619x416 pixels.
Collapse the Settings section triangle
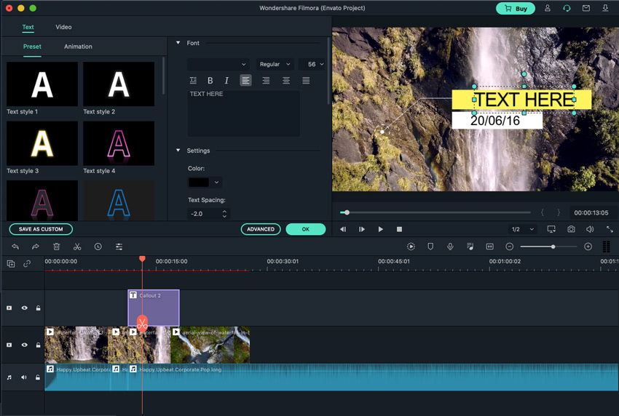click(178, 151)
